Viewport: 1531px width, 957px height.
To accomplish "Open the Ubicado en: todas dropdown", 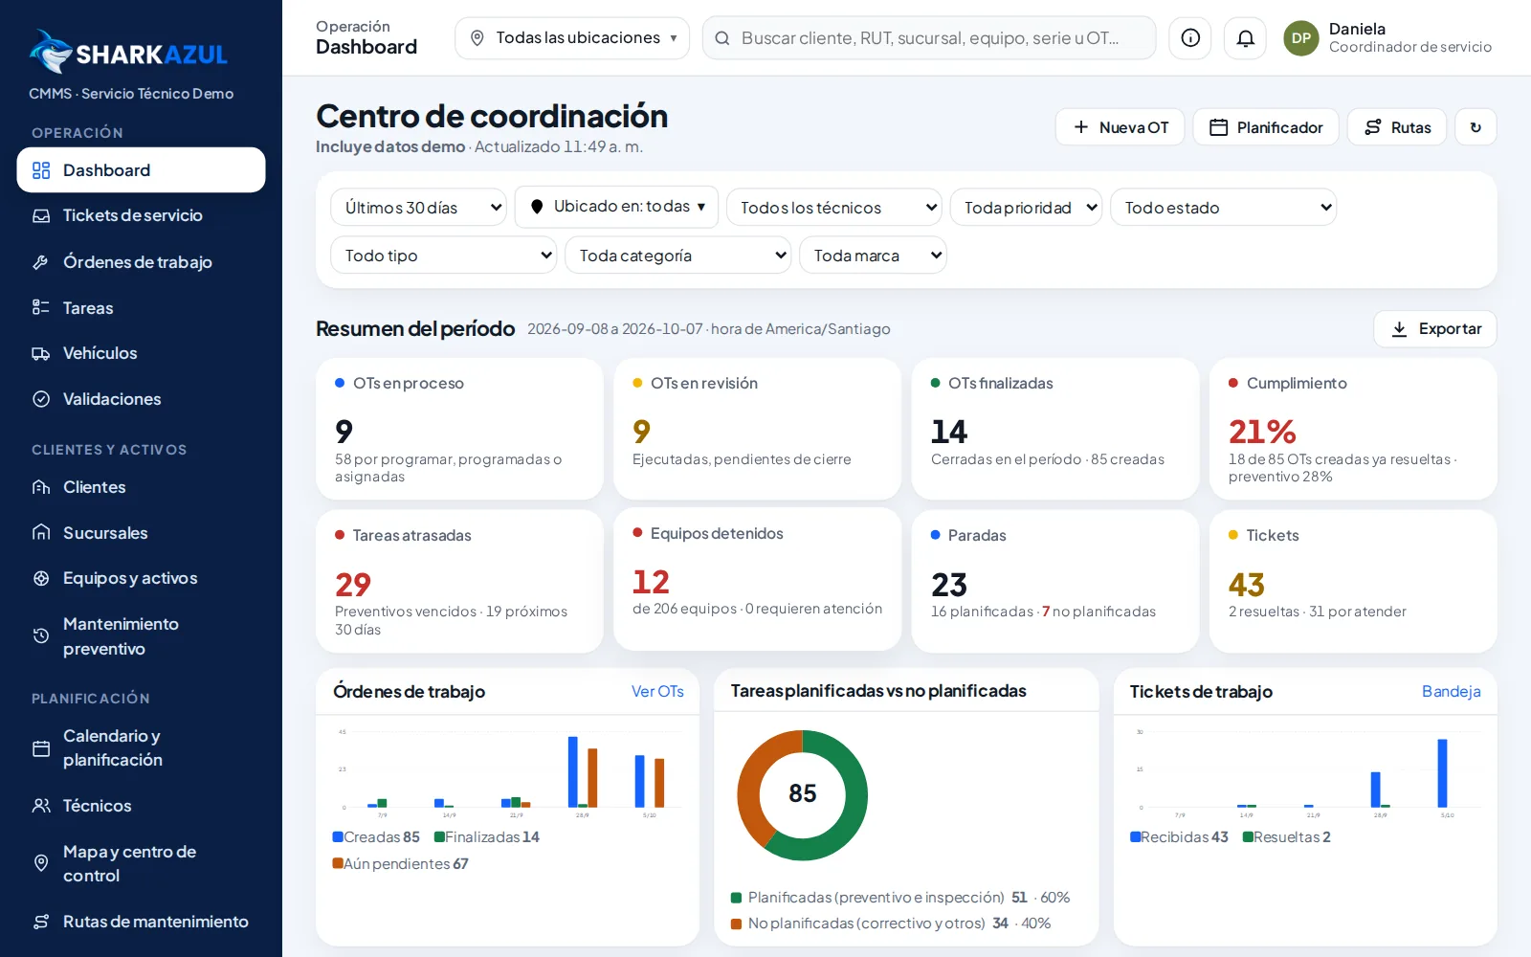I will [616, 207].
